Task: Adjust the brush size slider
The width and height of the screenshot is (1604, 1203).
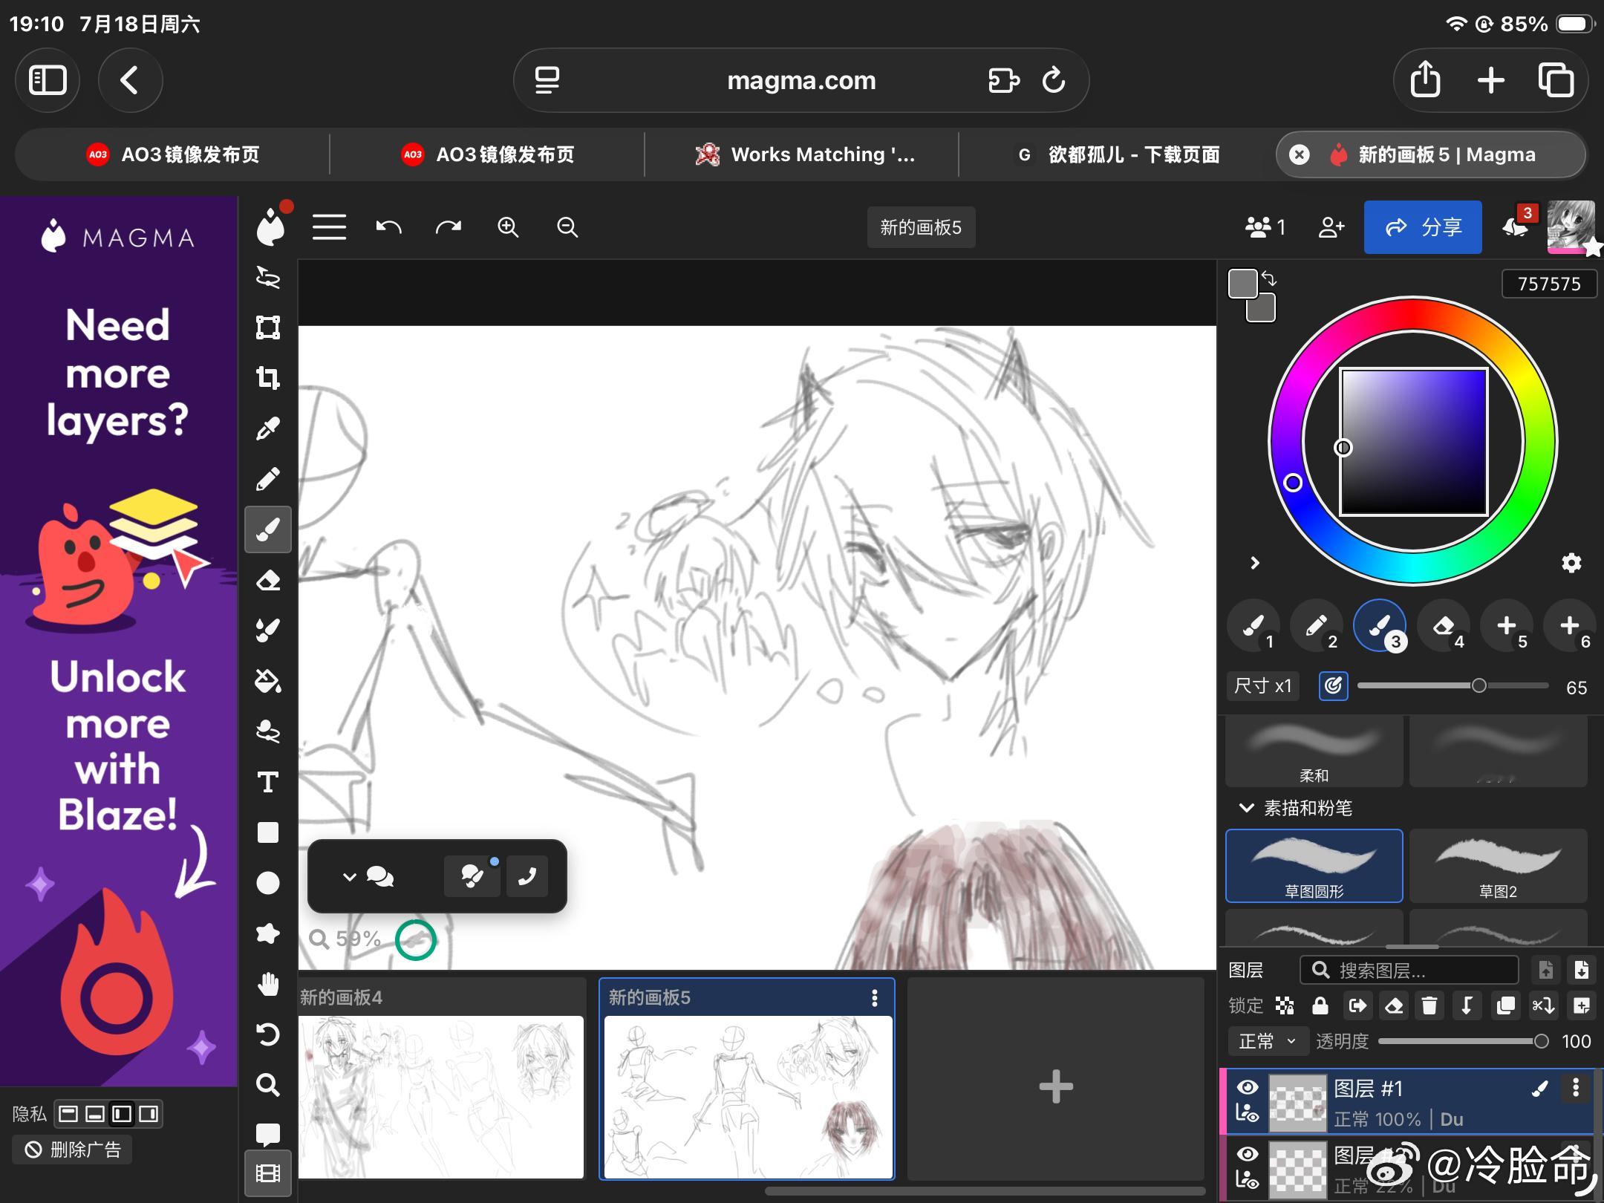Action: point(1453,685)
